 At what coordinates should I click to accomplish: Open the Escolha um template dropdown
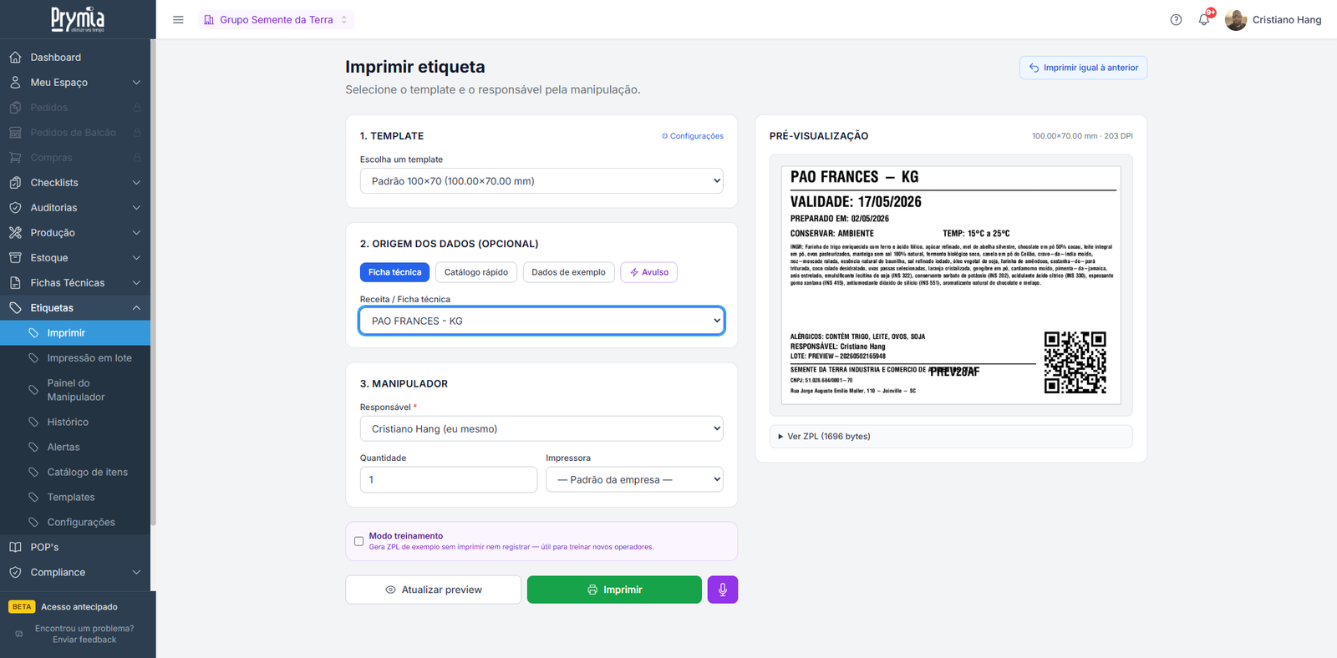pos(541,181)
